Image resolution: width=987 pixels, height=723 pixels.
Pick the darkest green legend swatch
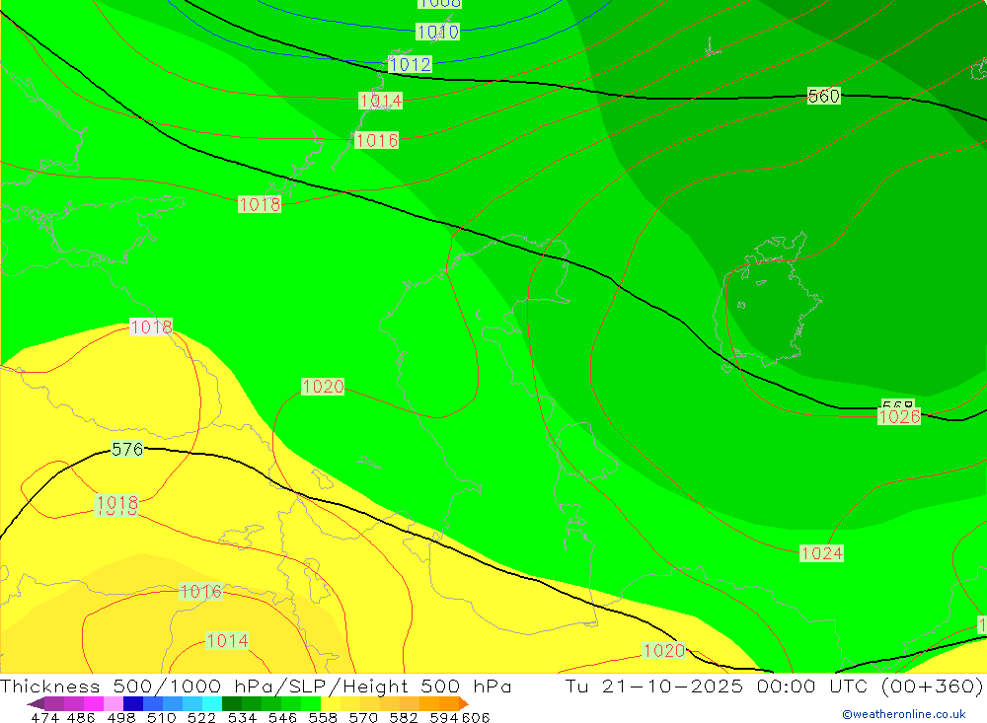[232, 703]
